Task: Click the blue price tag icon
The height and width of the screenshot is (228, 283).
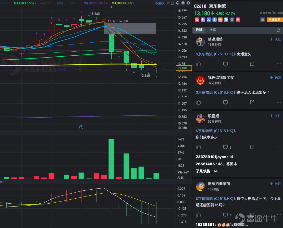Action: pos(226,20)
